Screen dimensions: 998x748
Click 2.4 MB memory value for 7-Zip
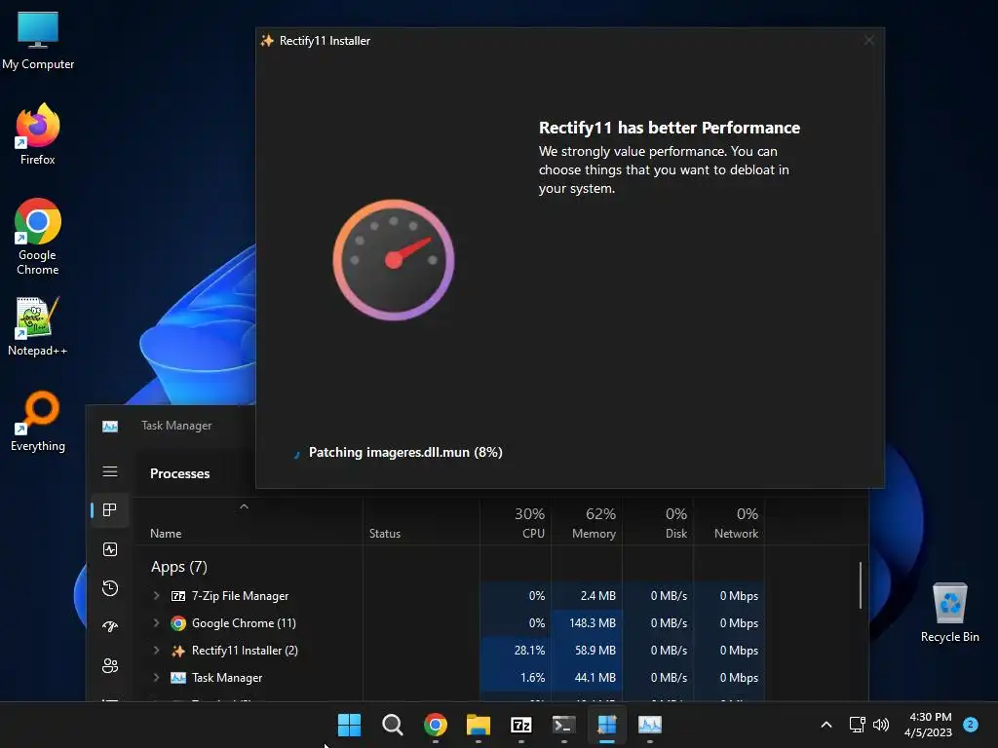598,596
